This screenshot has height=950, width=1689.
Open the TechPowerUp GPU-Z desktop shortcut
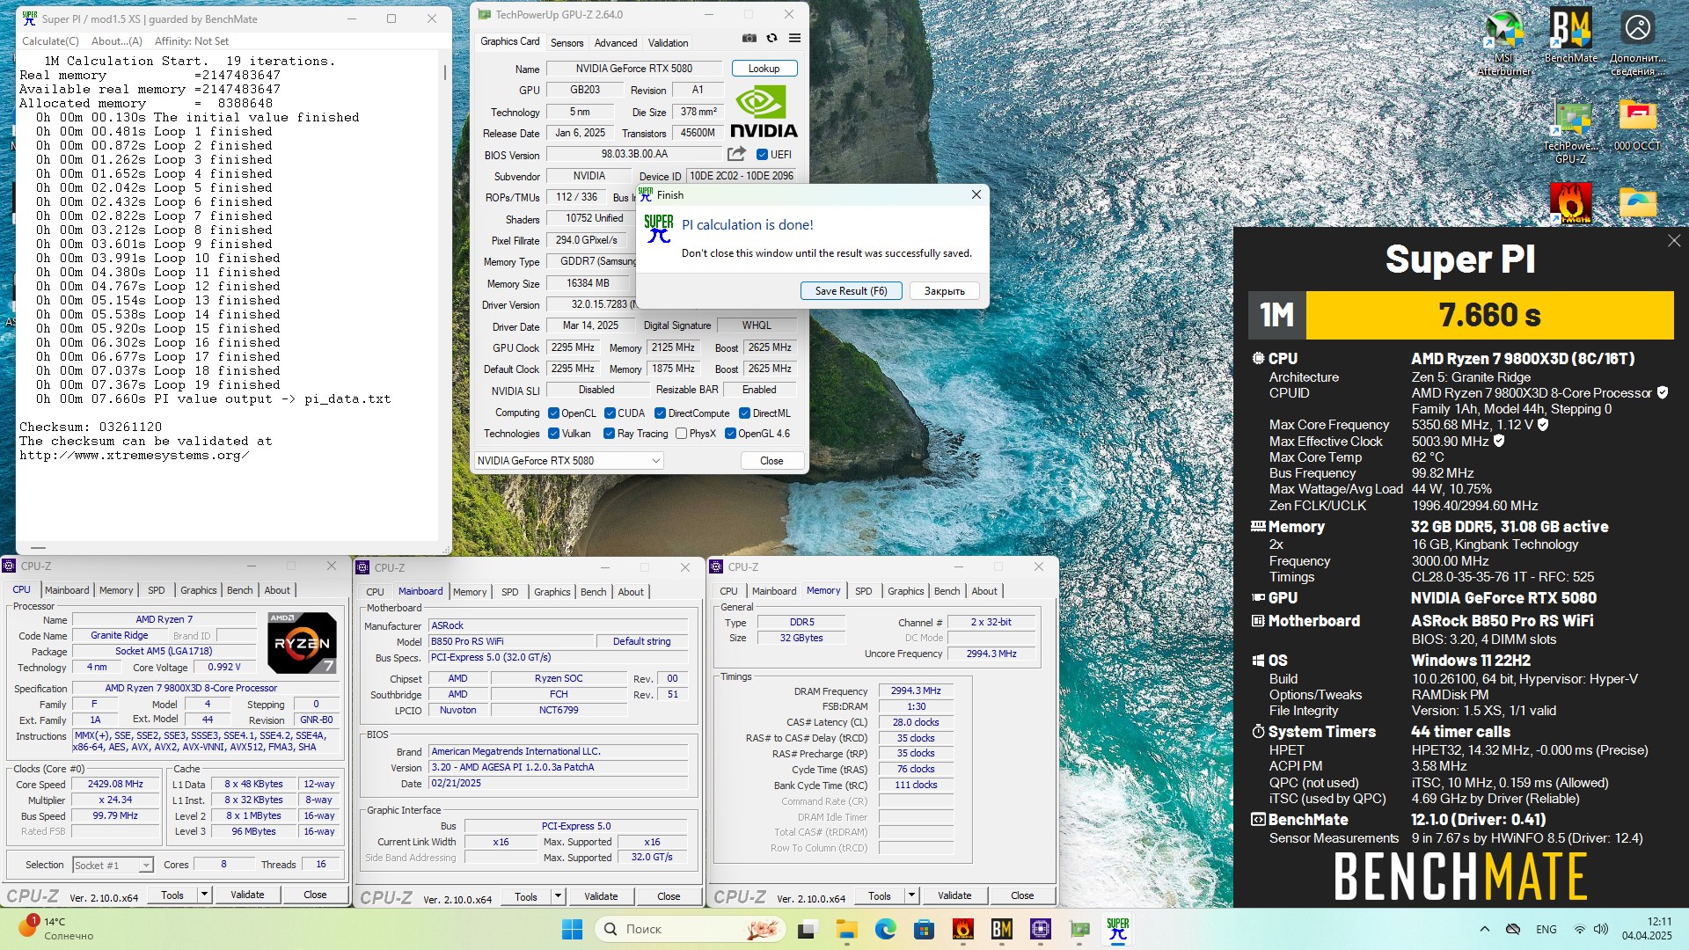[x=1570, y=132]
